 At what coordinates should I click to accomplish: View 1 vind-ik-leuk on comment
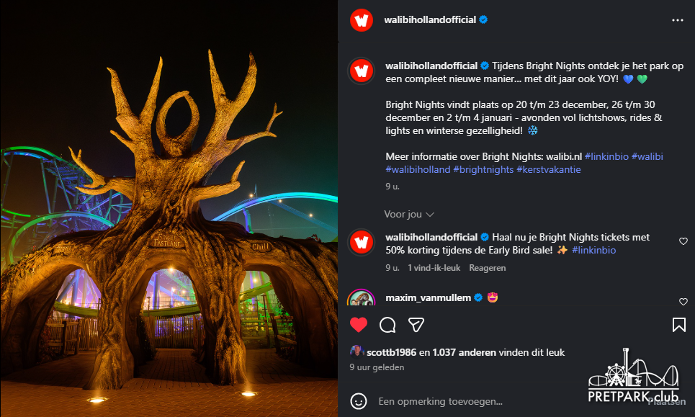pos(434,268)
